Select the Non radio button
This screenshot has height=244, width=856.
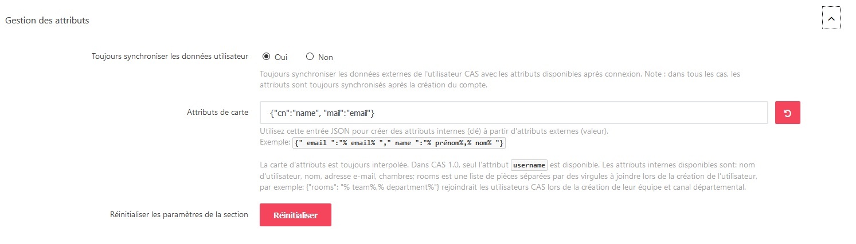310,57
